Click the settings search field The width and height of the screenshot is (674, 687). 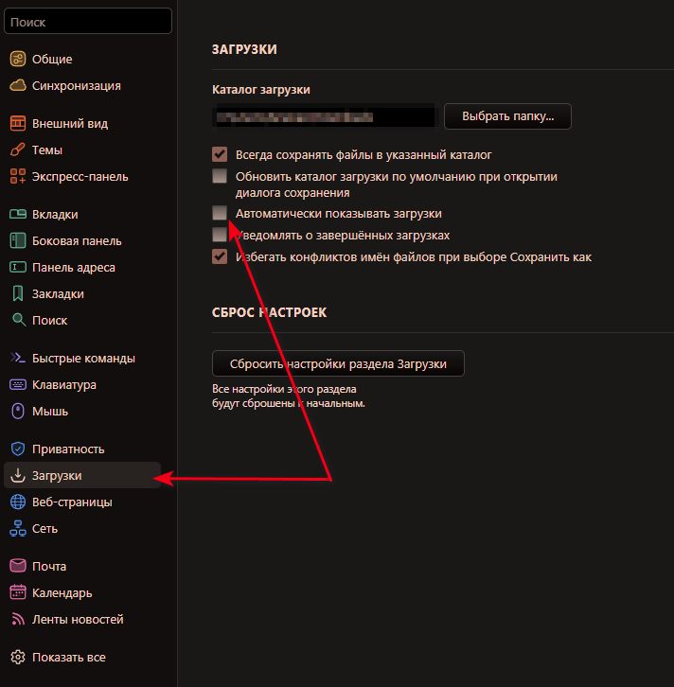[87, 22]
